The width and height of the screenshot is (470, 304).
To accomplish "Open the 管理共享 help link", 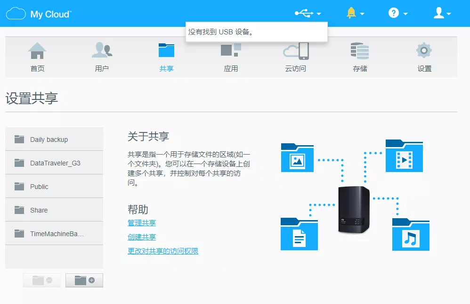I will 142,222.
